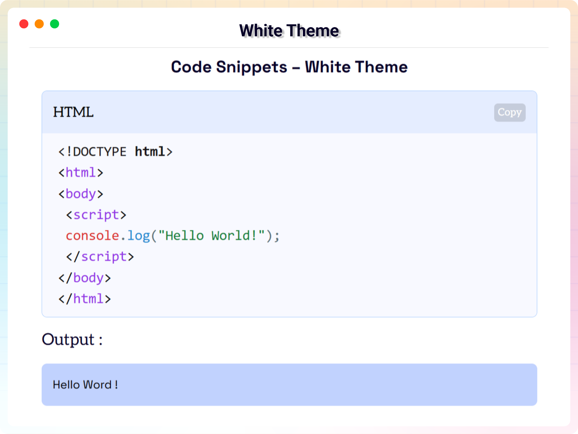This screenshot has height=434, width=578.
Task: Click the red console keyword
Action: tap(92, 236)
